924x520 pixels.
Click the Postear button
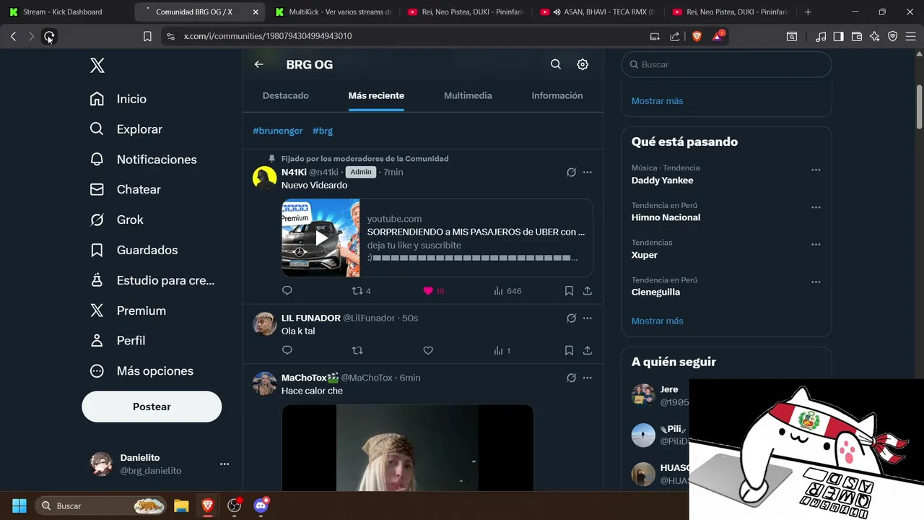[152, 407]
